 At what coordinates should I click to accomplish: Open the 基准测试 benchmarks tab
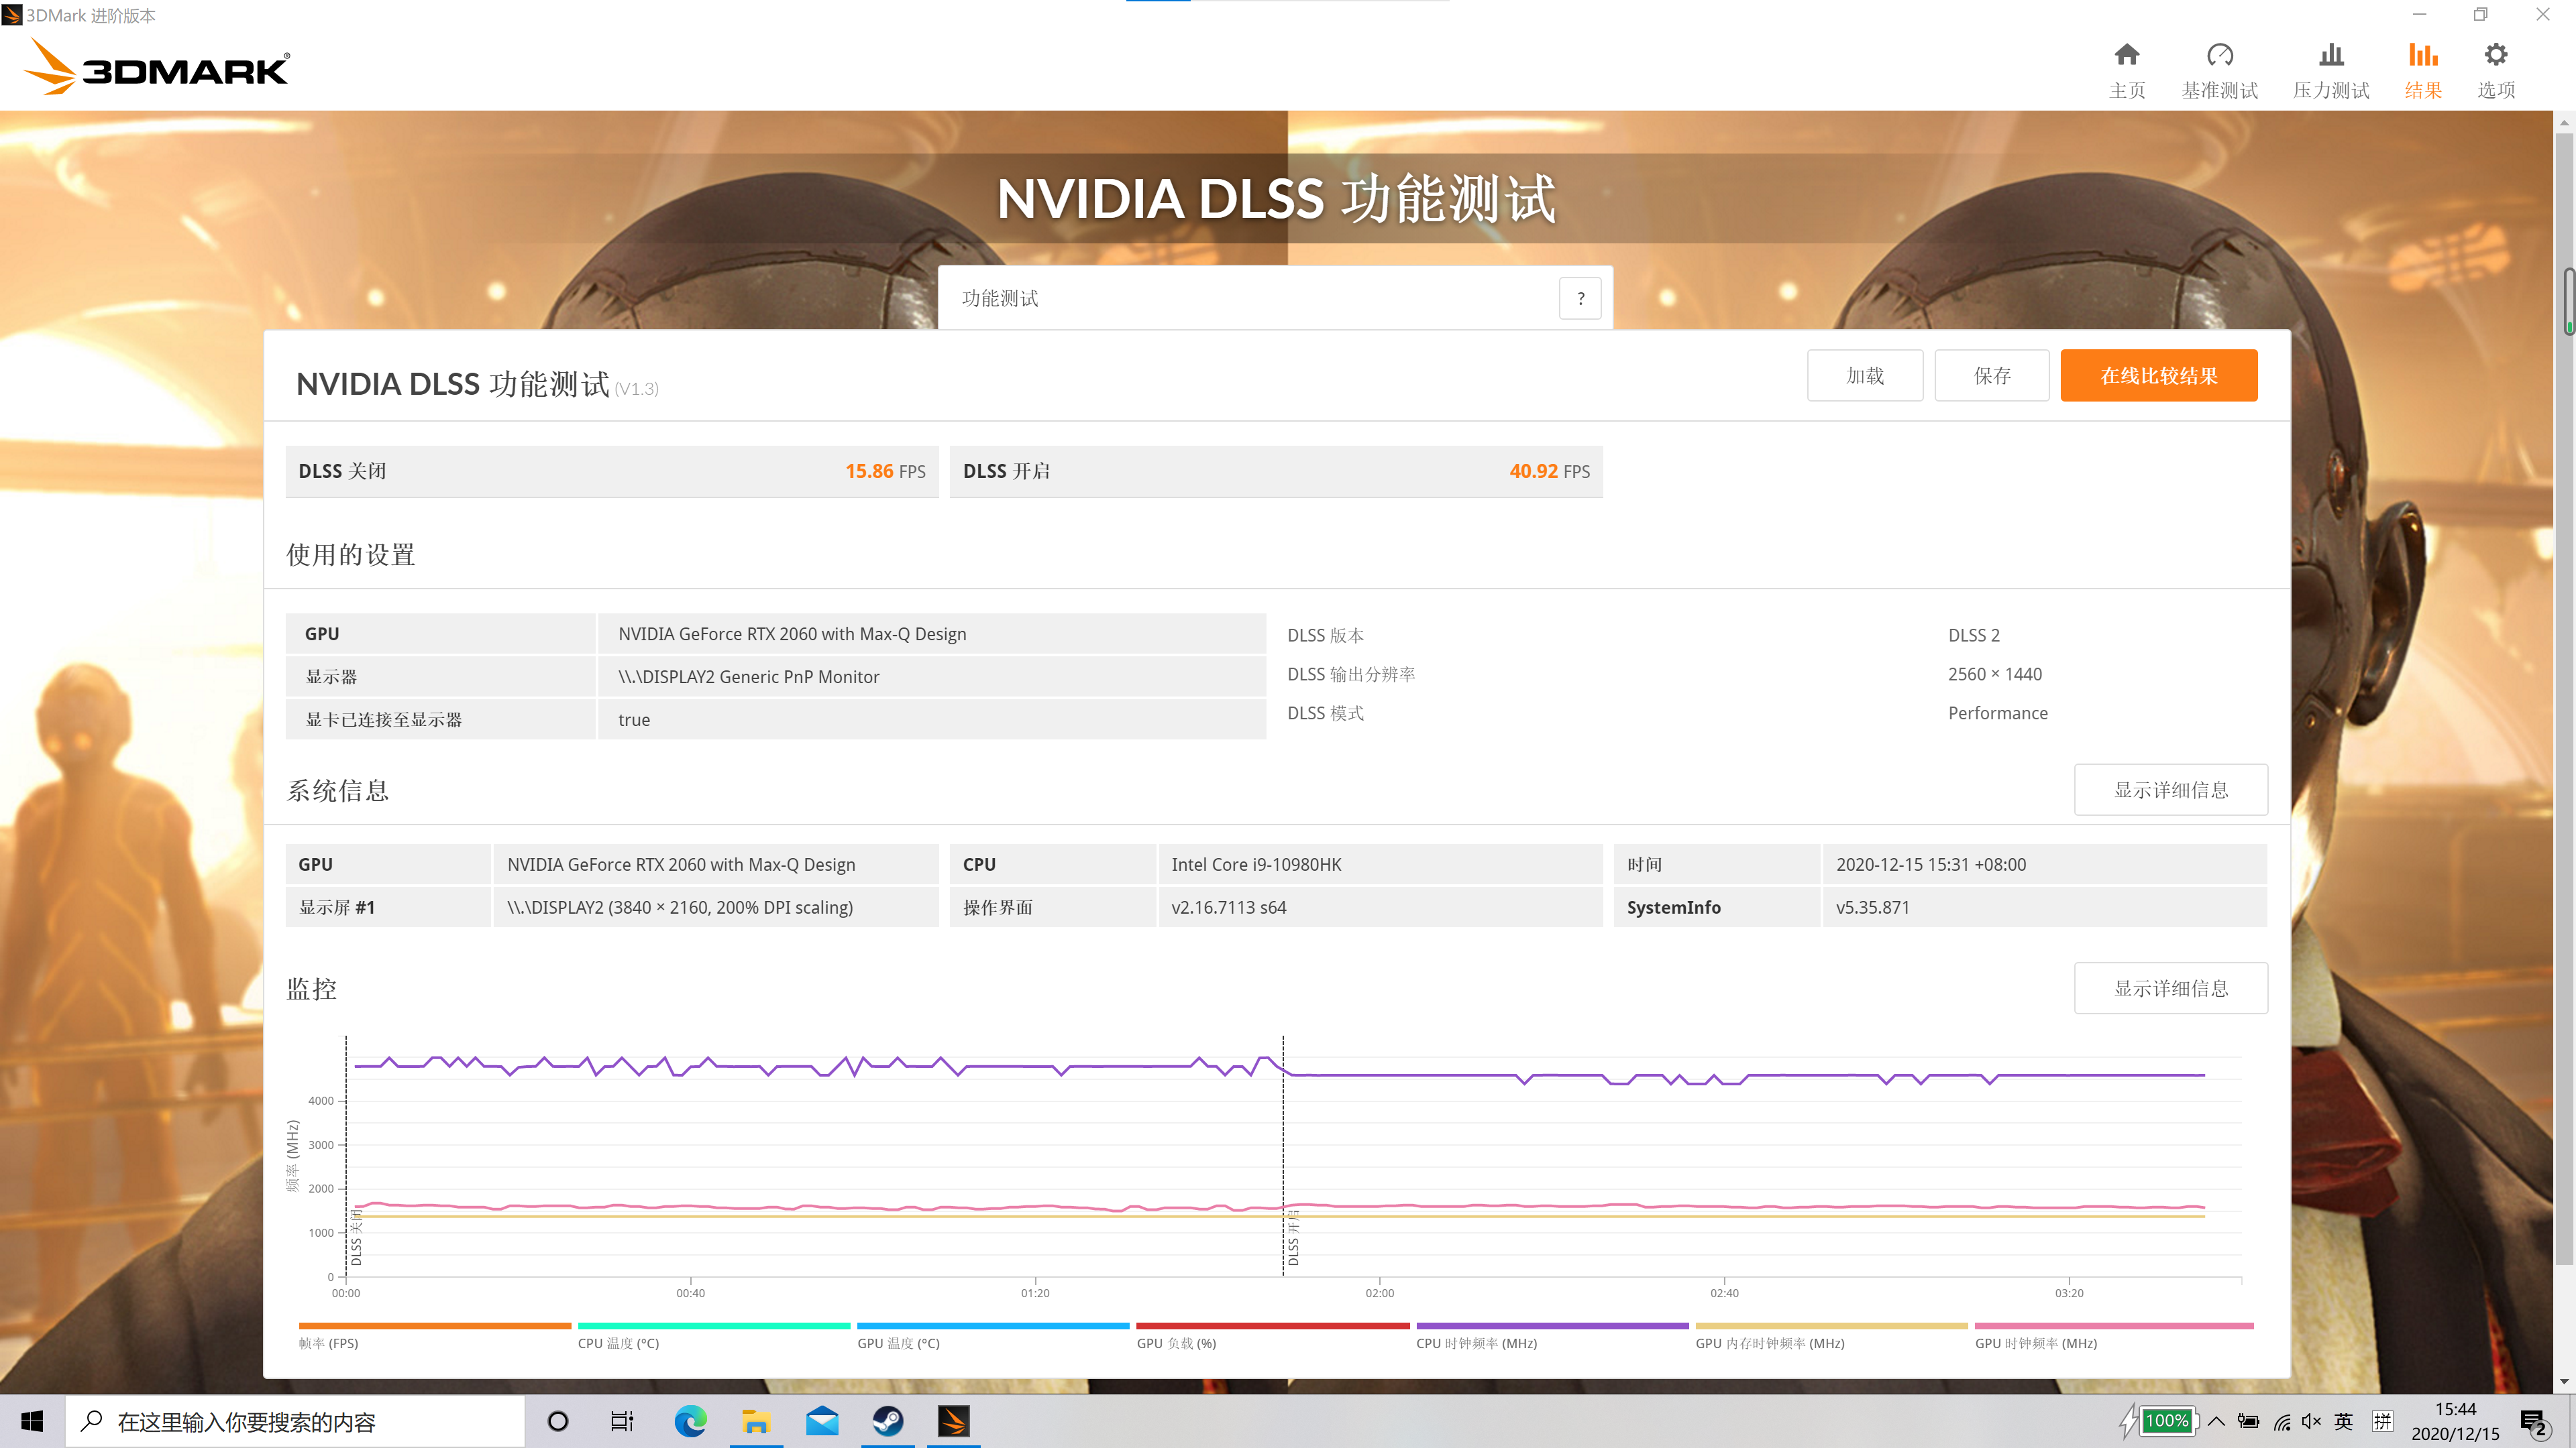click(2219, 70)
